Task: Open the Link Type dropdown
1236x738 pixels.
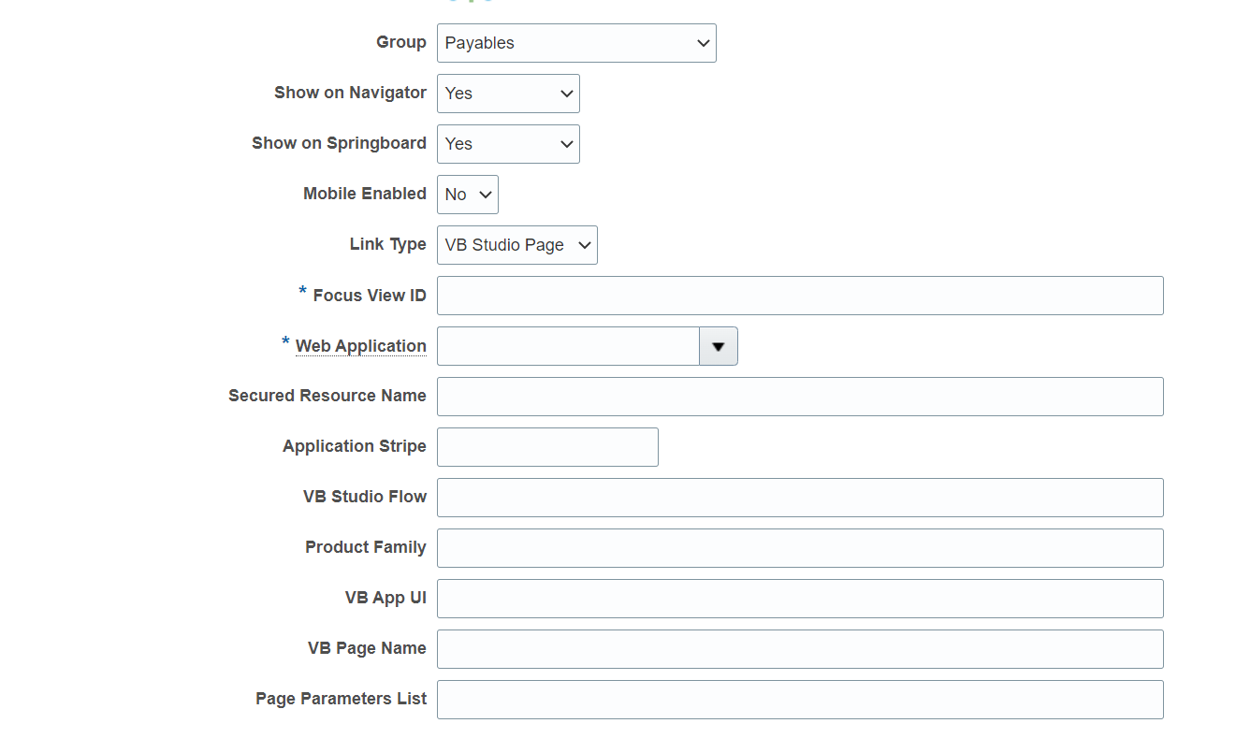Action: click(516, 245)
